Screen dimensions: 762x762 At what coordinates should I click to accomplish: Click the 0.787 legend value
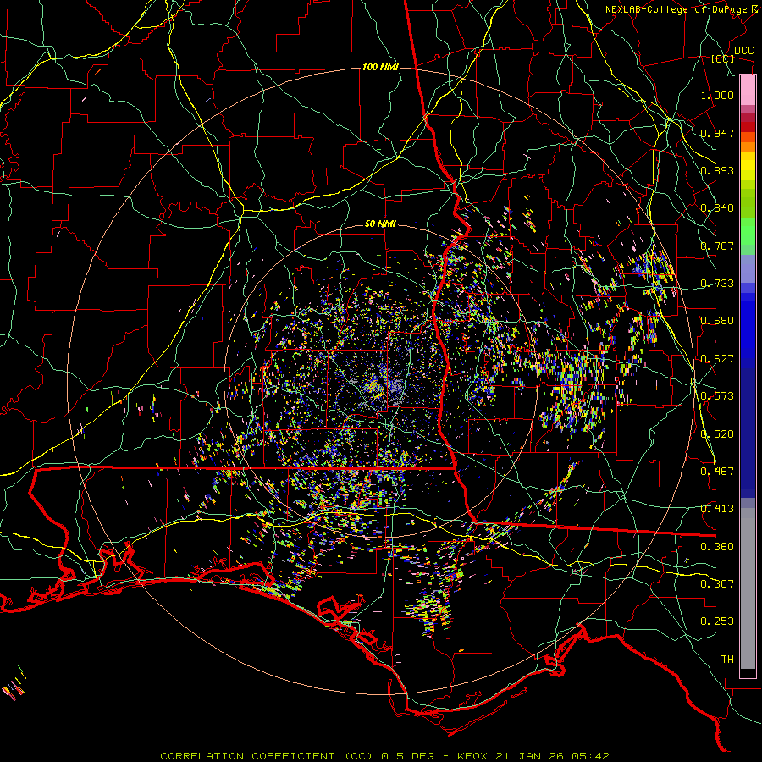click(x=717, y=246)
